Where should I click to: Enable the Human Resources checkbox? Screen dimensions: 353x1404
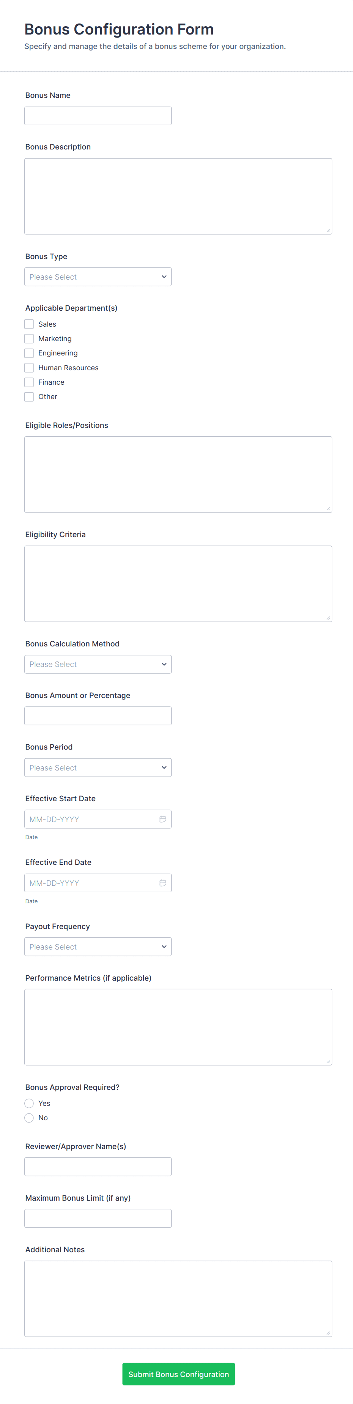click(30, 368)
